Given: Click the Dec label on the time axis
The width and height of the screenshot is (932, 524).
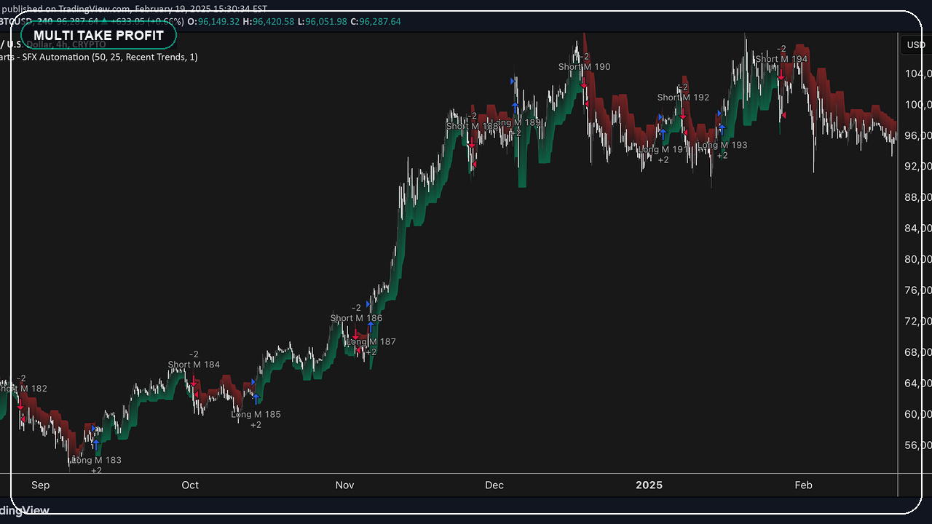Looking at the screenshot, I should [494, 485].
